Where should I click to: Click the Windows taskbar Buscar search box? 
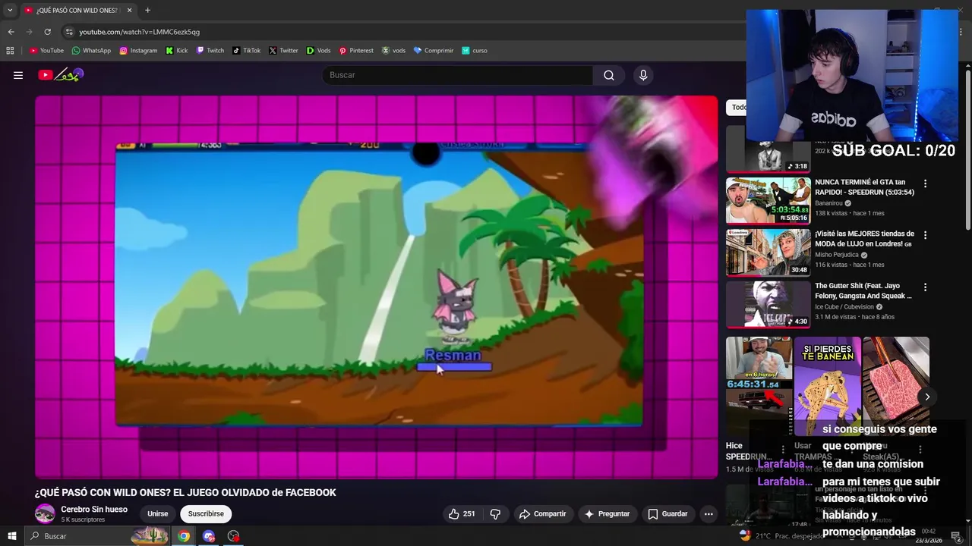[97, 536]
